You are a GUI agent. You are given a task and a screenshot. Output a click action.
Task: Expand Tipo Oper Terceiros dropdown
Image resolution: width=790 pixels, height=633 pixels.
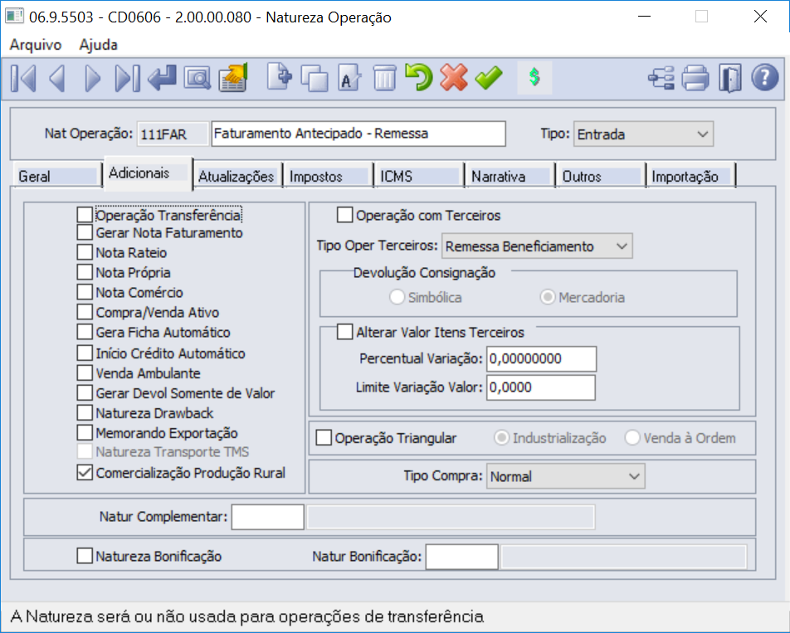[x=537, y=246]
